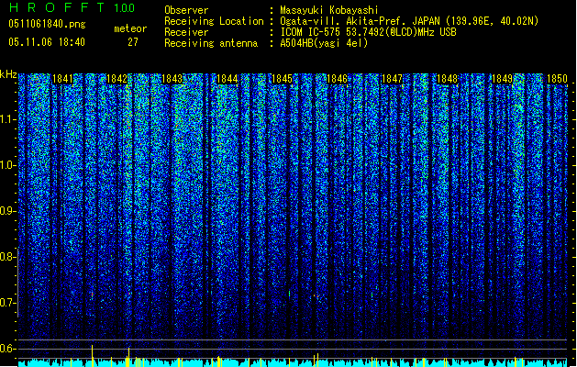Click the 1842 time marker
The width and height of the screenshot is (577, 367).
[117, 79]
